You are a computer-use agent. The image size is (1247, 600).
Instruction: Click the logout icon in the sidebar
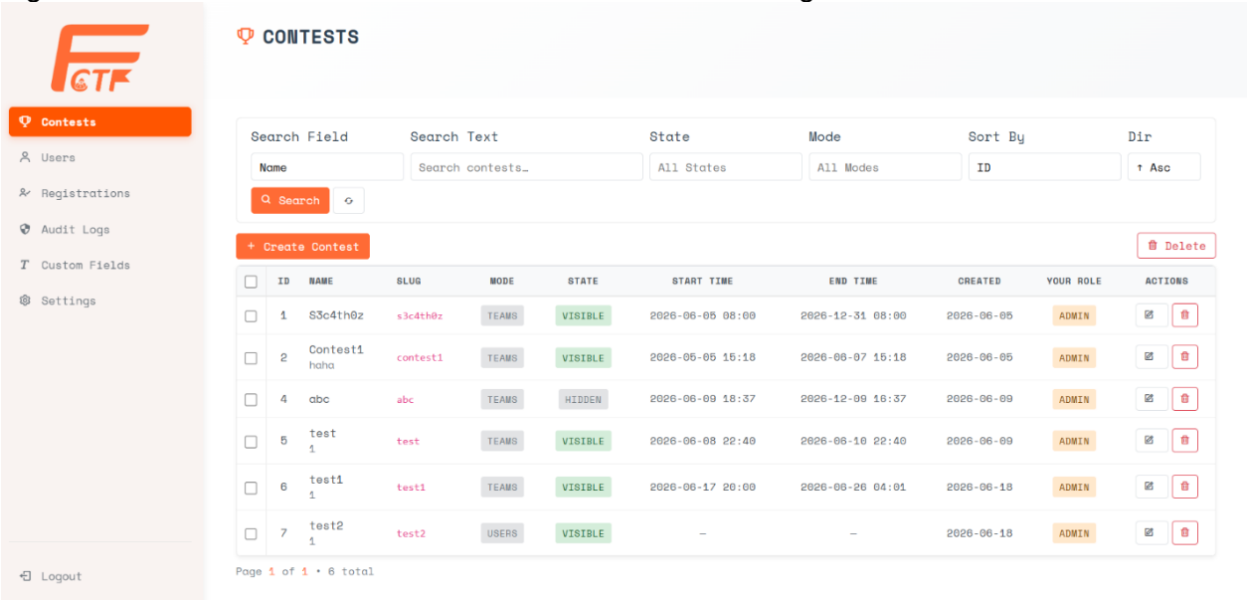pyautogui.click(x=26, y=576)
